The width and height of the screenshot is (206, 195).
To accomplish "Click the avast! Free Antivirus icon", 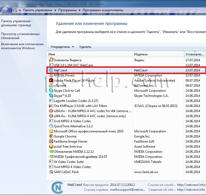I will pyautogui.click(x=51, y=147).
